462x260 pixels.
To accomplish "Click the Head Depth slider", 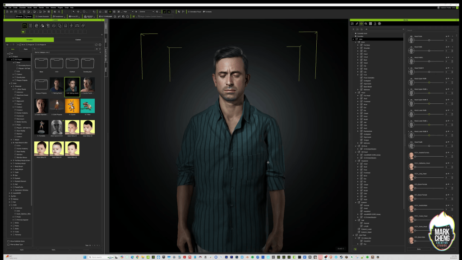I will click(x=429, y=146).
